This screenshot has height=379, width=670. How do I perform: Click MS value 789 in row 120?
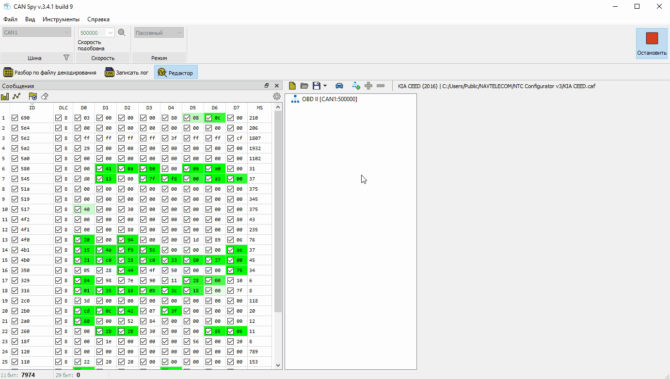[x=254, y=351]
